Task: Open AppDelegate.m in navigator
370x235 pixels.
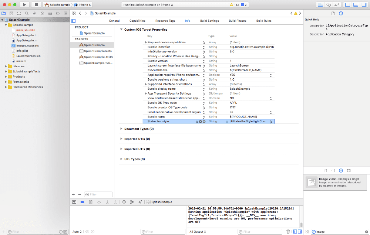Action: [x=24, y=40]
